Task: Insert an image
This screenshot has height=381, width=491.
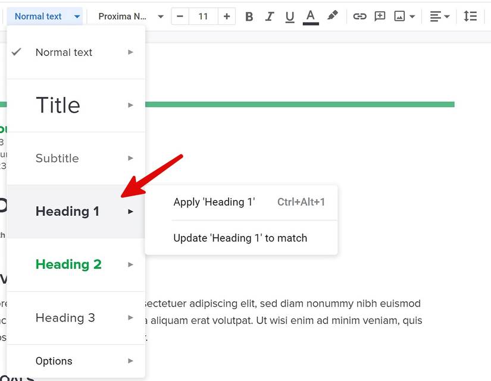Action: (400, 16)
